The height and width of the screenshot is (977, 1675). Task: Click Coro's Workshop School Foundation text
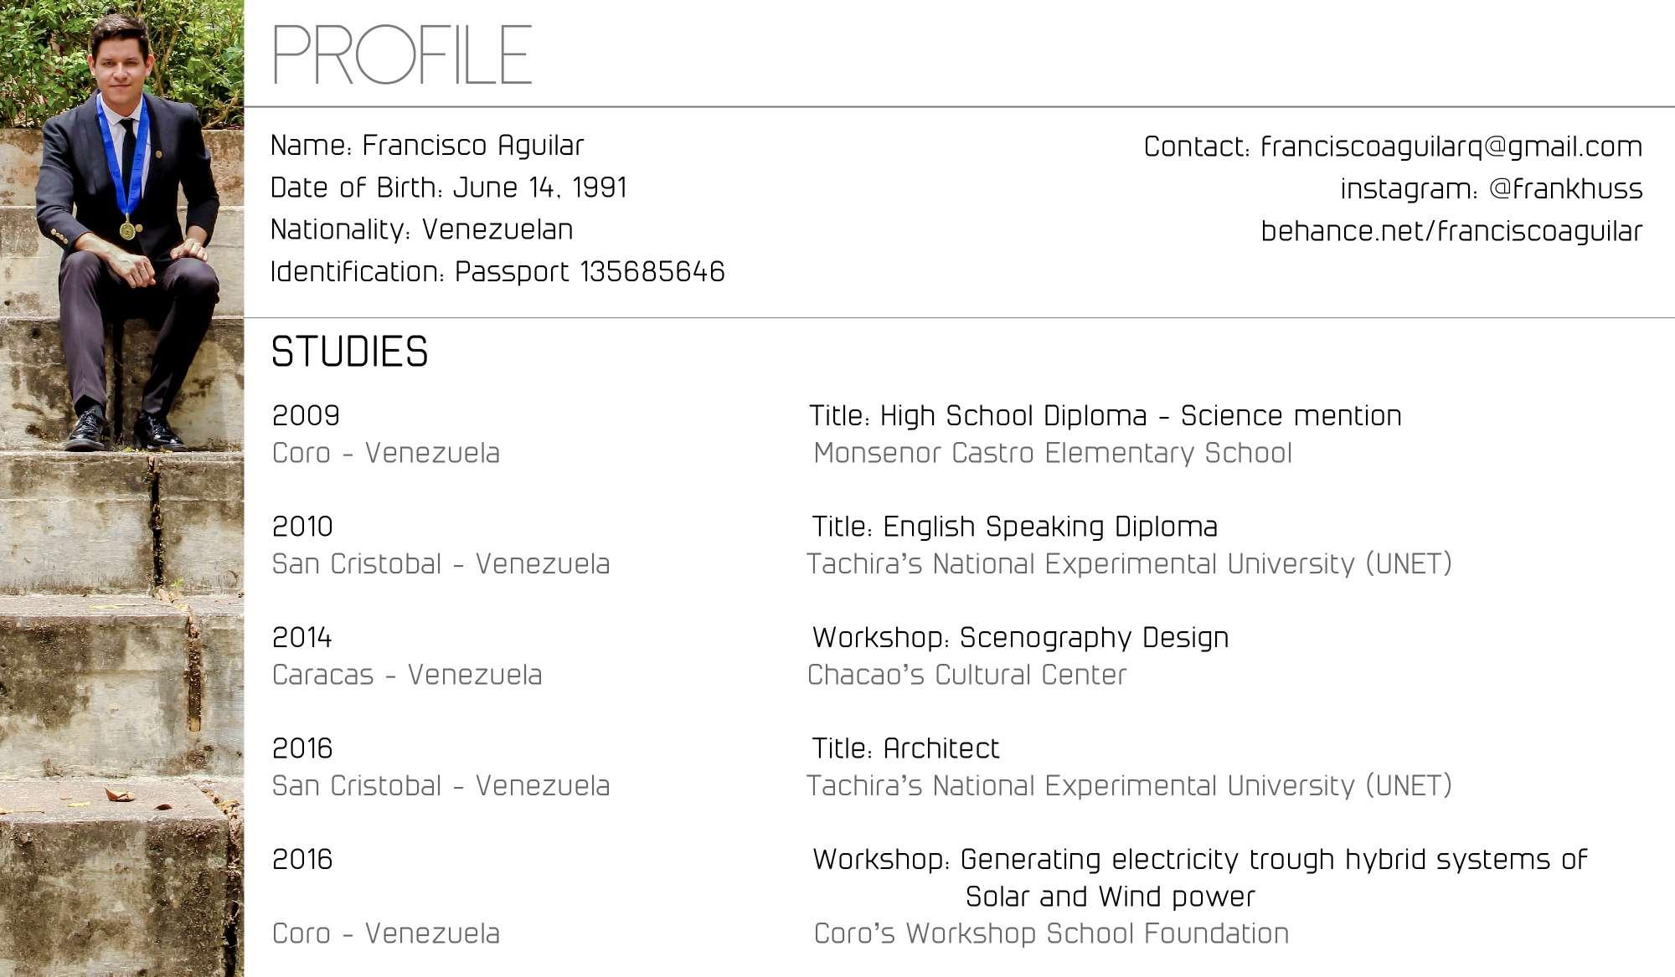point(1051,933)
